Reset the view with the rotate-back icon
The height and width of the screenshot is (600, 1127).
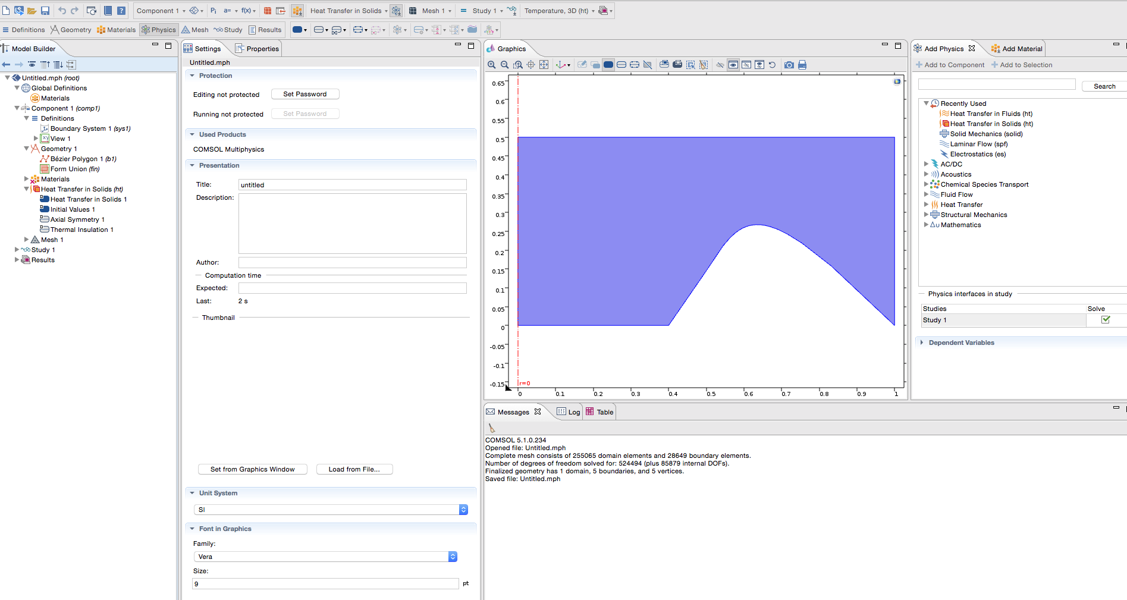click(772, 65)
